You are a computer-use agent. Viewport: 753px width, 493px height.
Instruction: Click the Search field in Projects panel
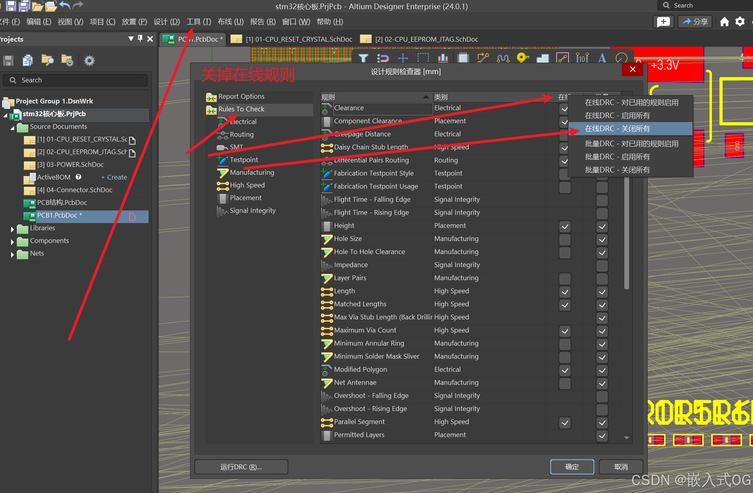pyautogui.click(x=75, y=80)
